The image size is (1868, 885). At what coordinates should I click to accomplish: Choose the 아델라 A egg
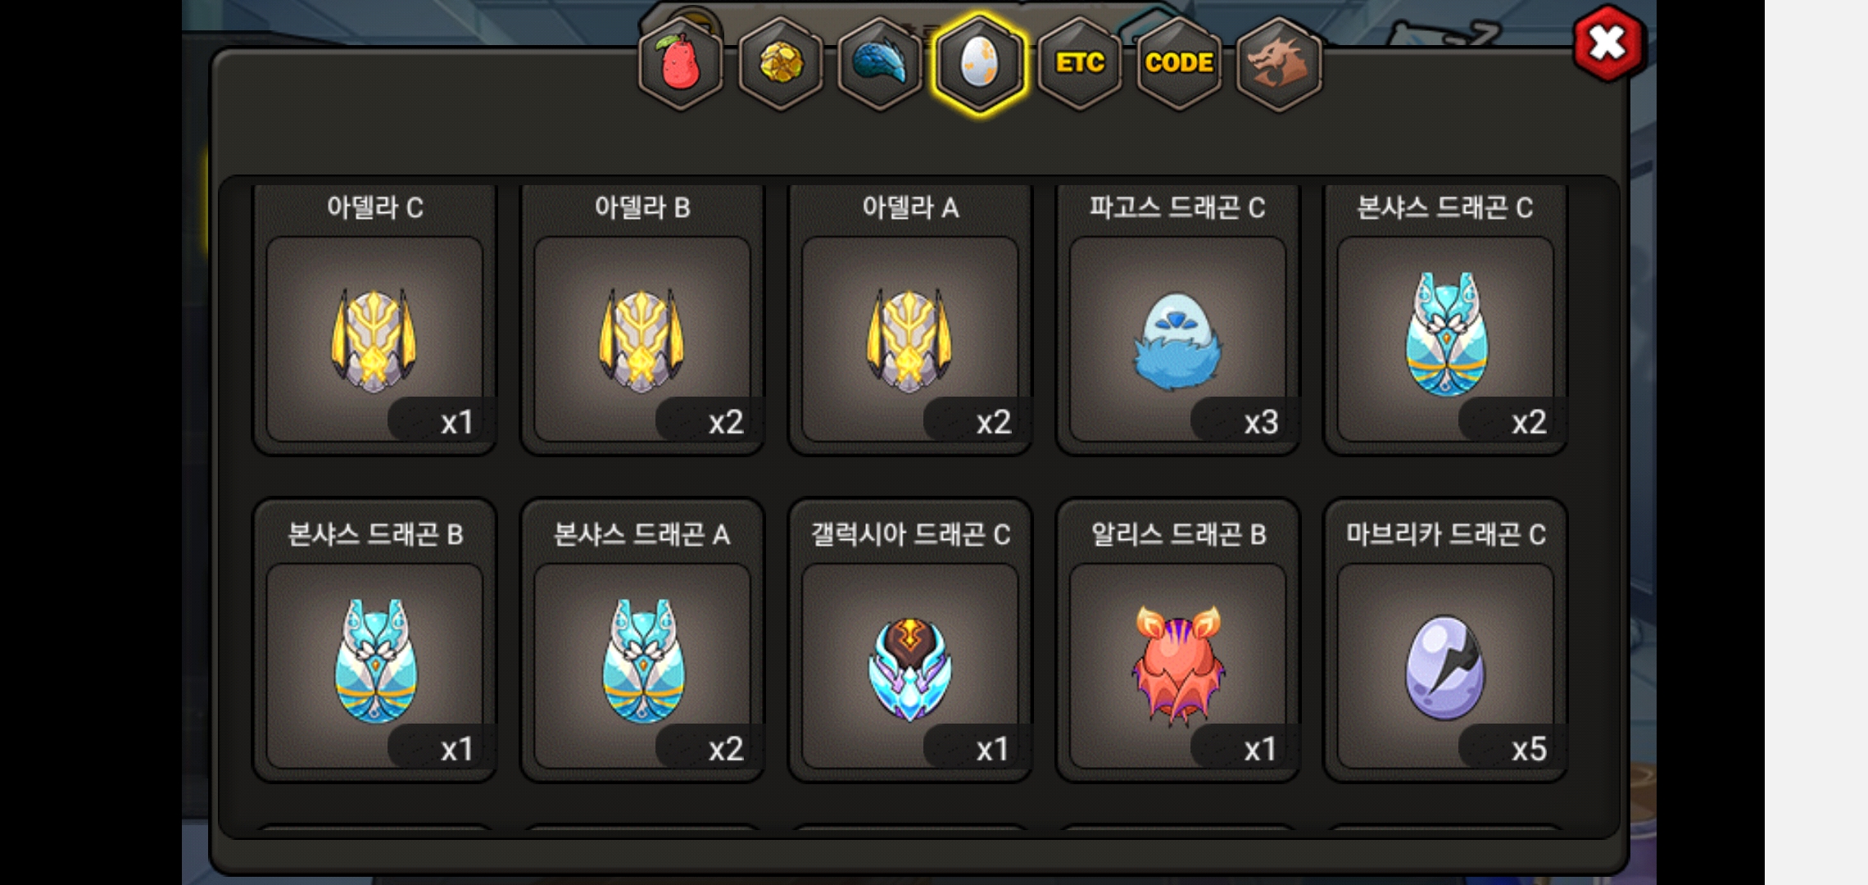910,320
